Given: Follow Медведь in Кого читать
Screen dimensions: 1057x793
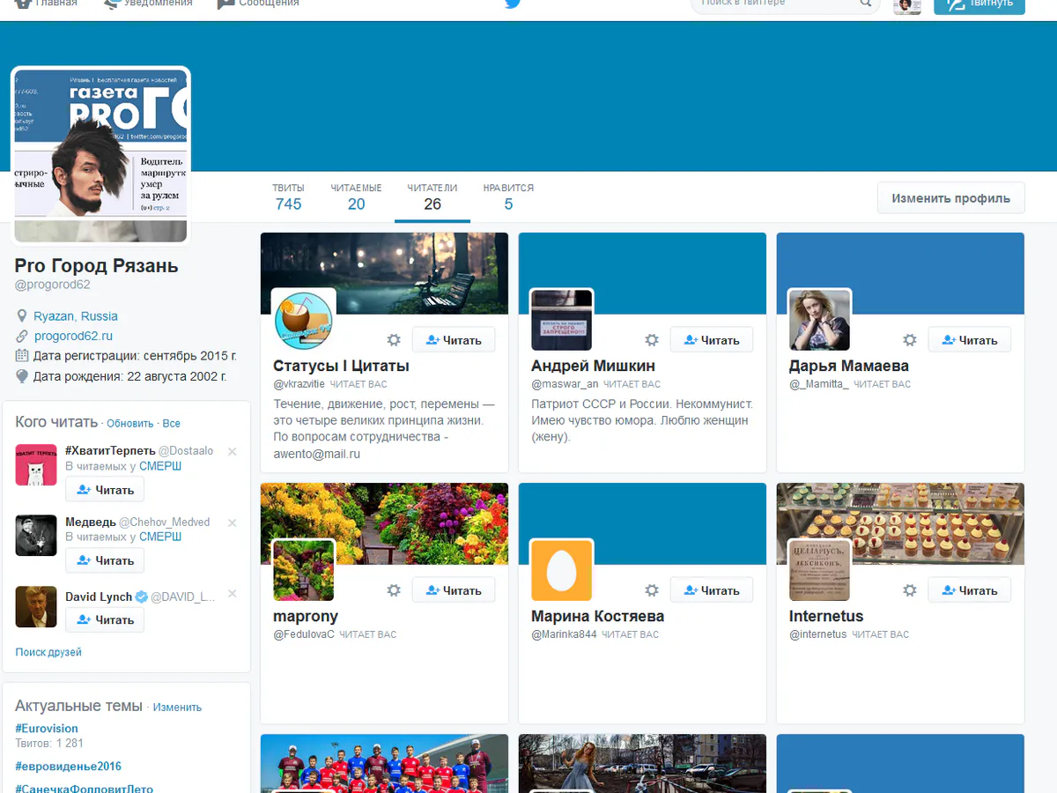Looking at the screenshot, I should pyautogui.click(x=105, y=560).
